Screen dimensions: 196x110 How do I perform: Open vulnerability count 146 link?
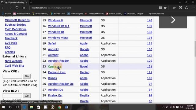pyautogui.click(x=149, y=20)
